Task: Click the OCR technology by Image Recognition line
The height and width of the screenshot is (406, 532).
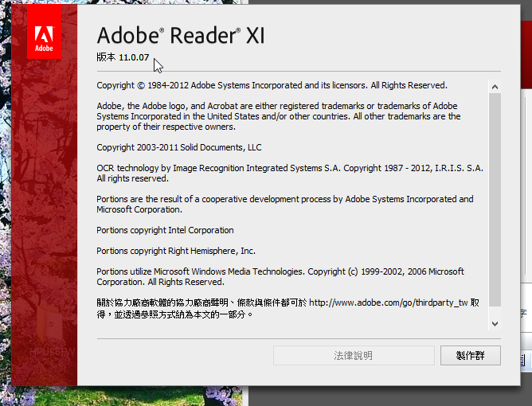Action: [x=290, y=173]
